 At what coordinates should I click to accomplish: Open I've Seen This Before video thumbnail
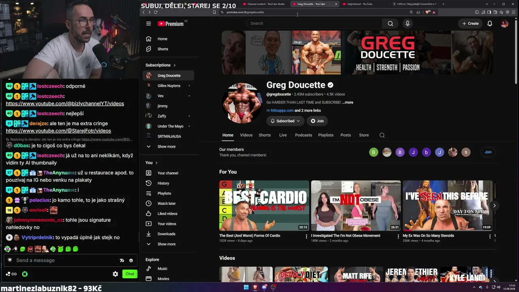(448, 206)
